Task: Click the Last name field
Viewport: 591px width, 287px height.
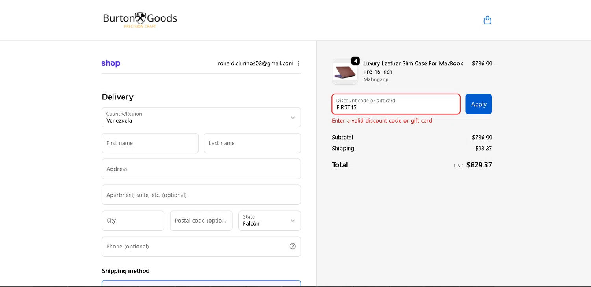Action: tap(253, 143)
